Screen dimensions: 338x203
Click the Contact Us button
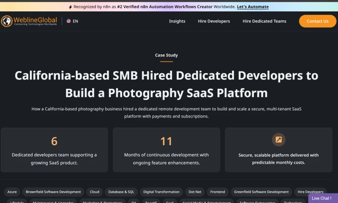(318, 21)
